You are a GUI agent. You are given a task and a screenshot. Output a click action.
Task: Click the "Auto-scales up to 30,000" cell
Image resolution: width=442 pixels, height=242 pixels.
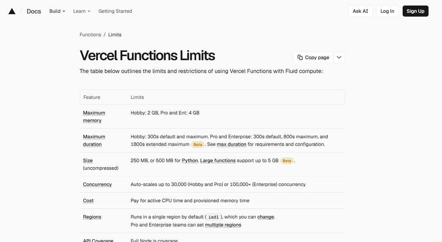pos(218,184)
